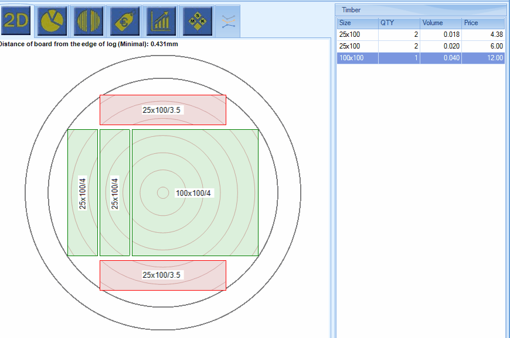Click the top red 25x100/3.5 board
The image size is (510, 338).
tap(162, 110)
